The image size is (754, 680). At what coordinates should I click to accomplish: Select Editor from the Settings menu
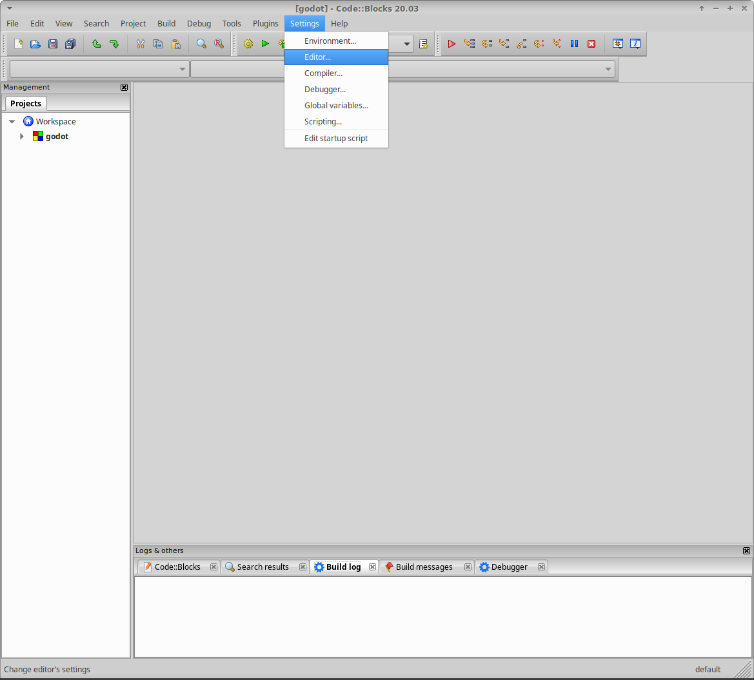[317, 57]
